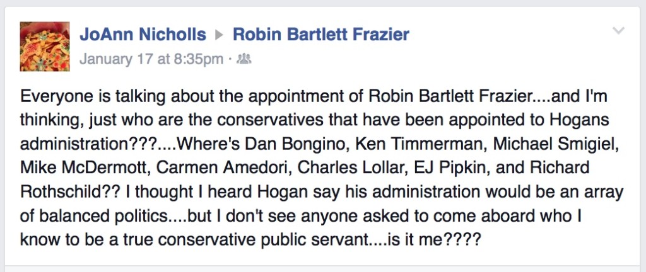Click the friends audience privacy icon
This screenshot has width=646, height=272.
(244, 60)
